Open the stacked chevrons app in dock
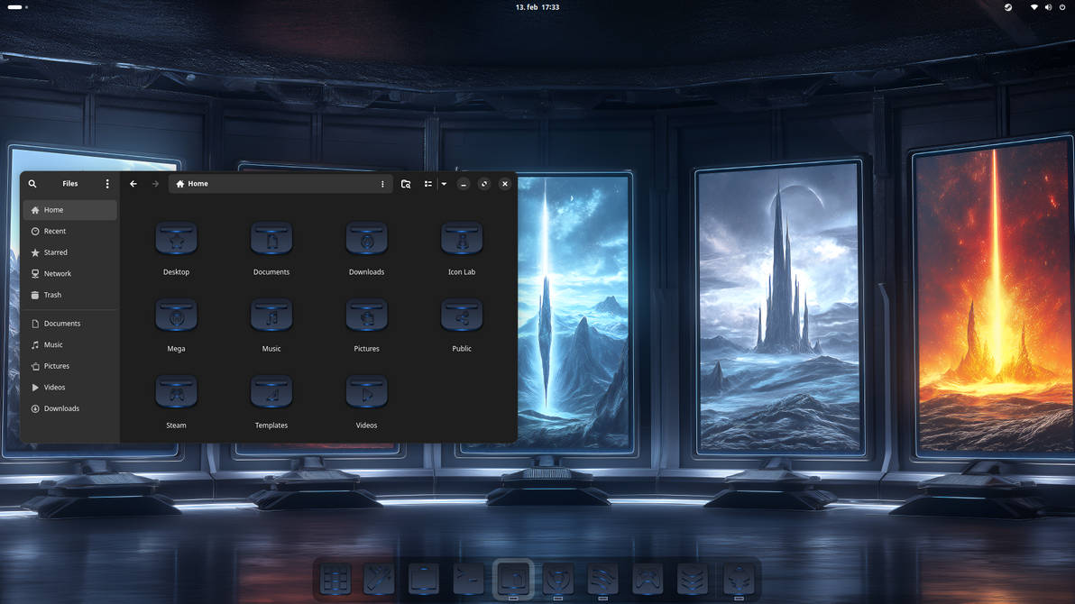This screenshot has height=604, width=1075. tap(693, 580)
